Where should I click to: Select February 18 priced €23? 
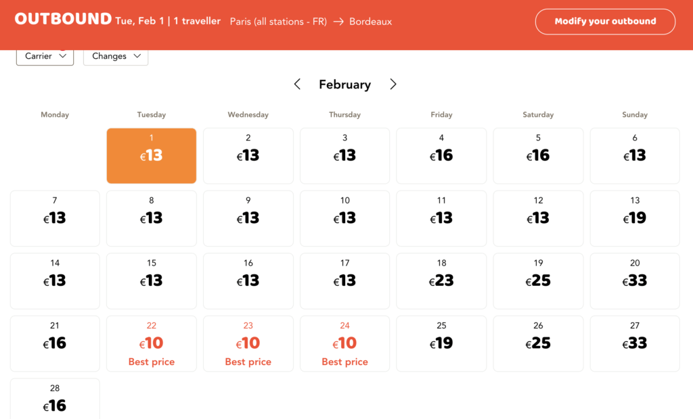point(441,280)
